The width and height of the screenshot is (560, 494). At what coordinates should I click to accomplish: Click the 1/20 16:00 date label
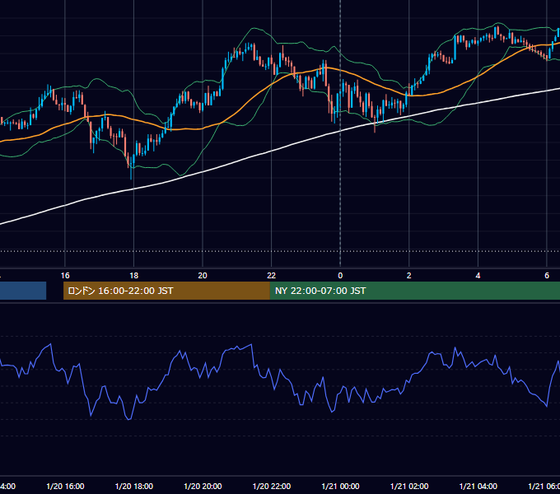click(x=65, y=486)
